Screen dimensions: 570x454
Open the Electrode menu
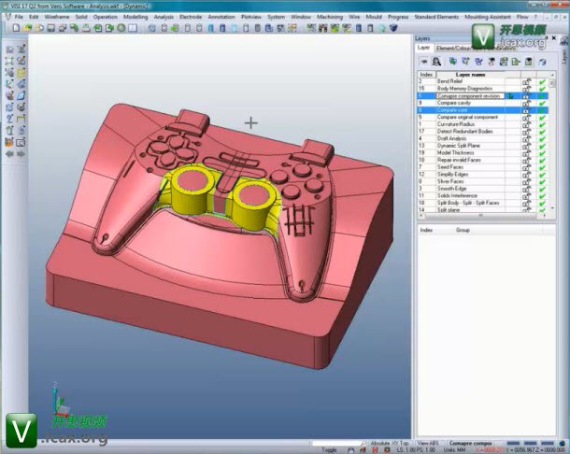click(191, 17)
